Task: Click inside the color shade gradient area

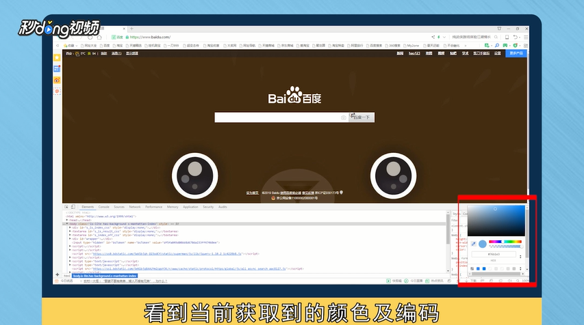Action: (496, 221)
